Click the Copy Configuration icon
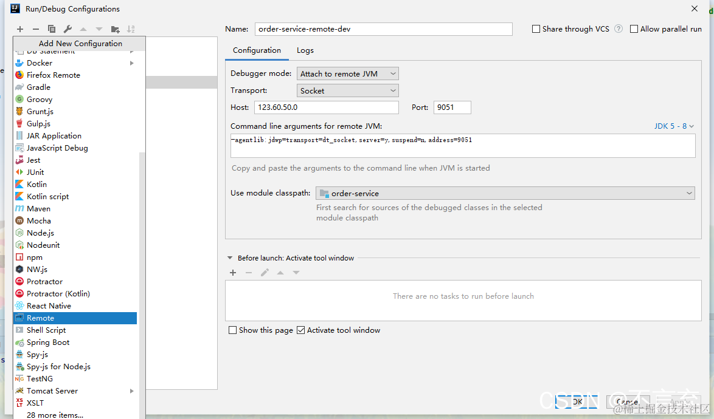714x419 pixels. 52,29
